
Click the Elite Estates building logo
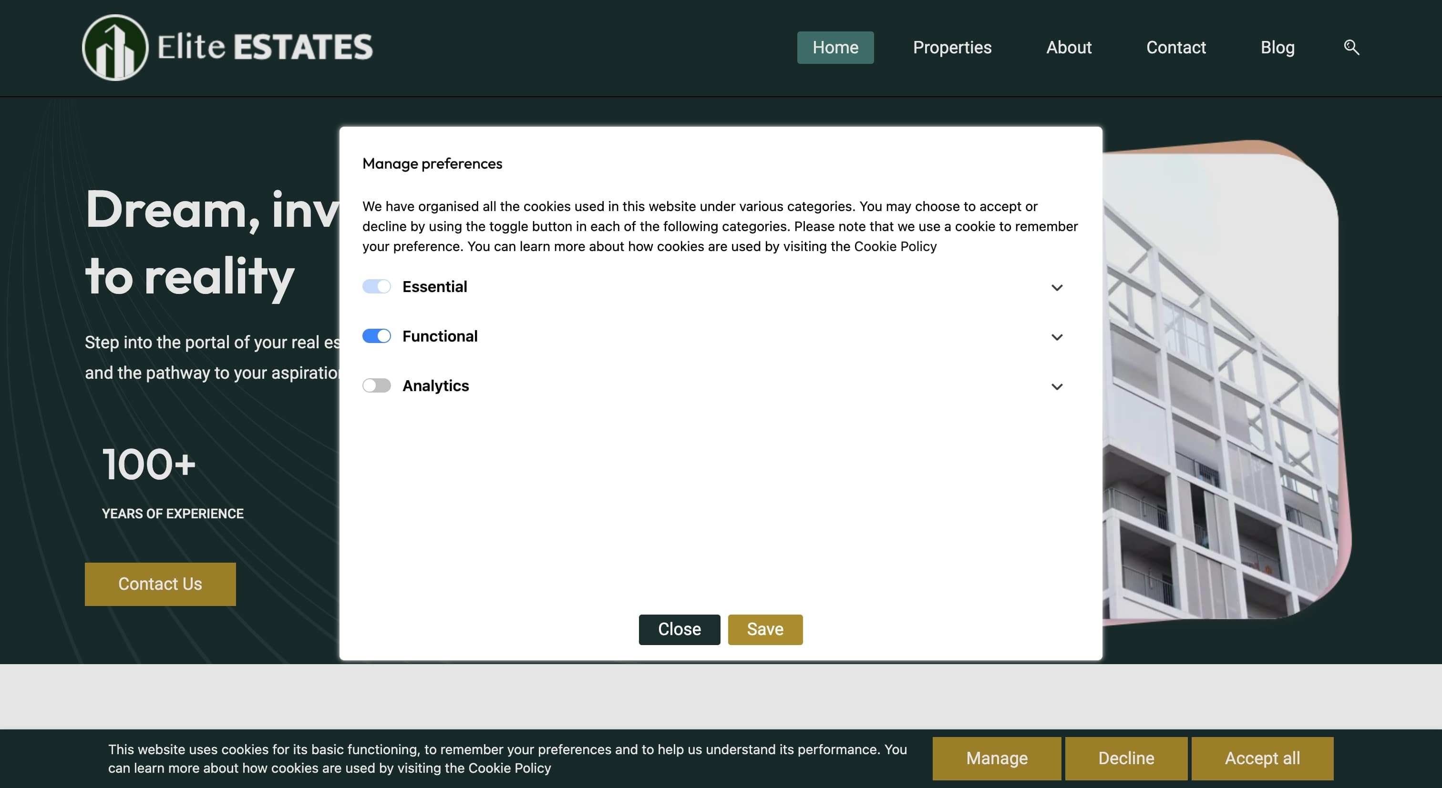coord(115,48)
